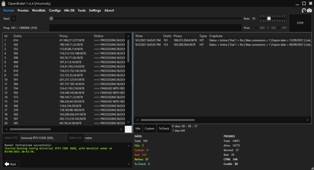Click Select List button
Viewport: 314px width, 170px height.
point(76,138)
